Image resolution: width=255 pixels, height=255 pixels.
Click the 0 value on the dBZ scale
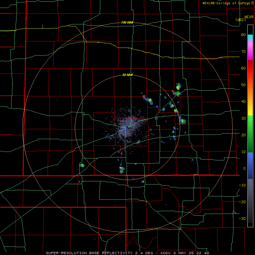245,169
